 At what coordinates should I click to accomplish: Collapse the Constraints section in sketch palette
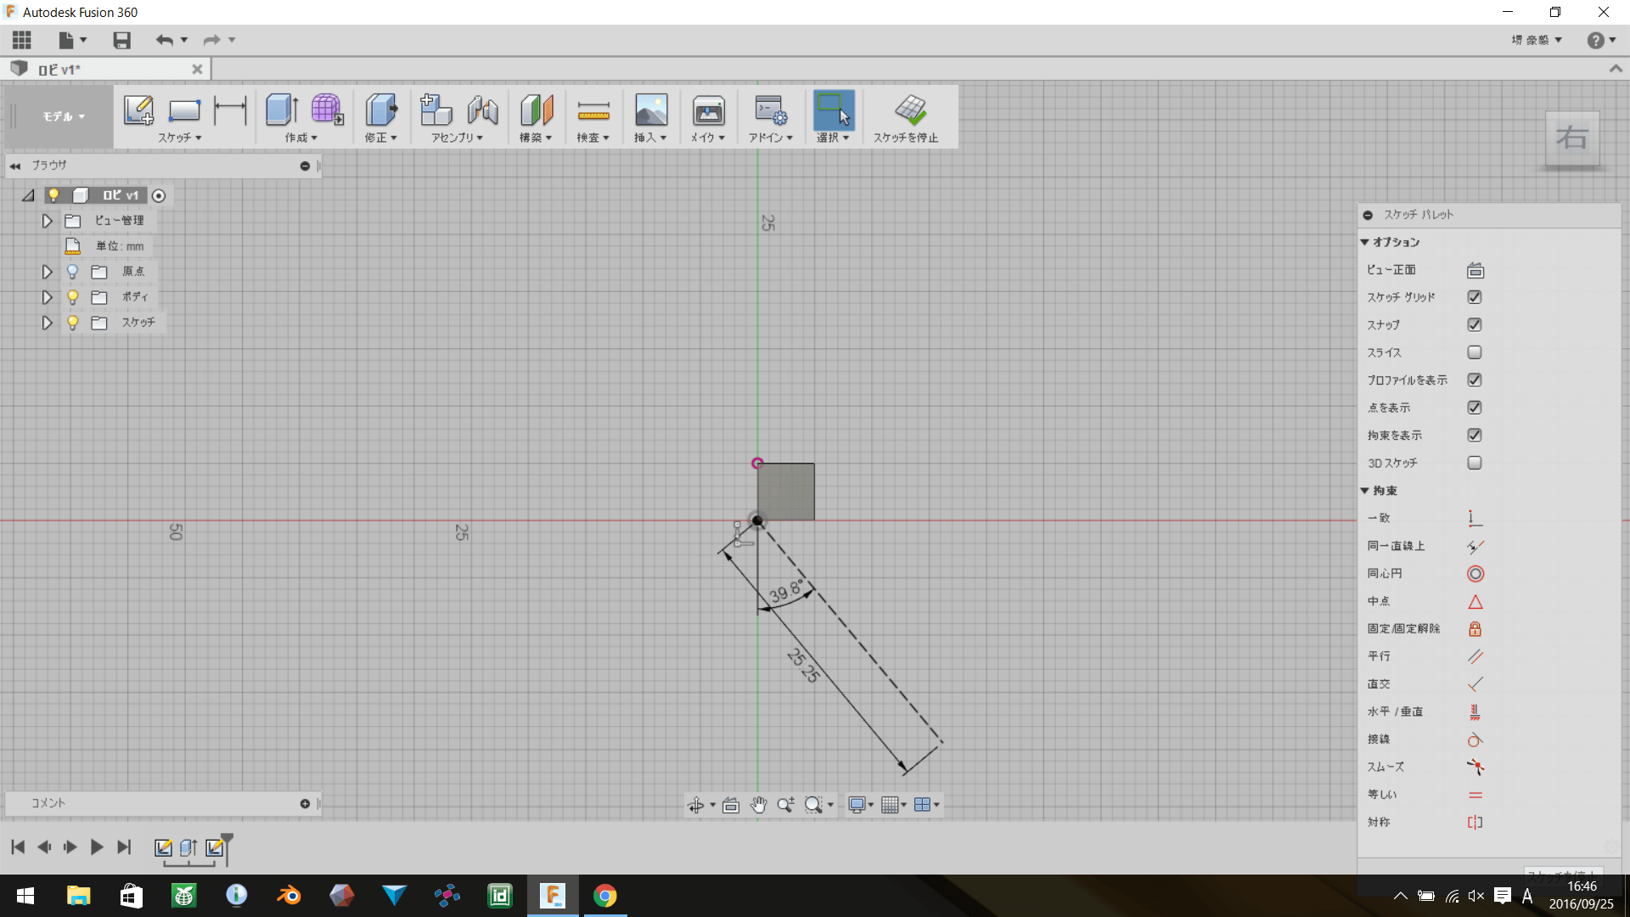tap(1365, 491)
